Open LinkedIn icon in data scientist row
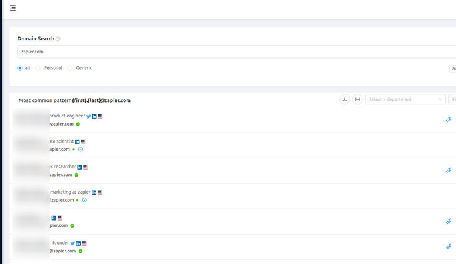456x264 pixels. 77,142
